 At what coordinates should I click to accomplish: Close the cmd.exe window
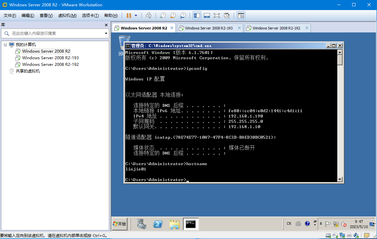pos(340,46)
